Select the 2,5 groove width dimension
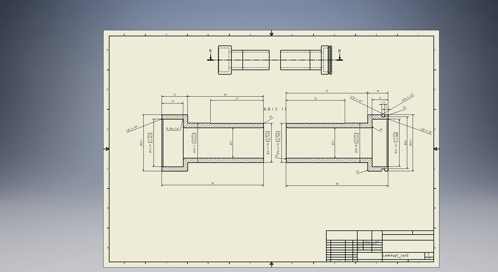This screenshot has width=498, height=272. click(x=383, y=102)
